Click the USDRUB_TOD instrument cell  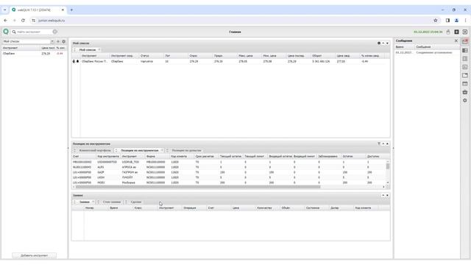tap(130, 162)
